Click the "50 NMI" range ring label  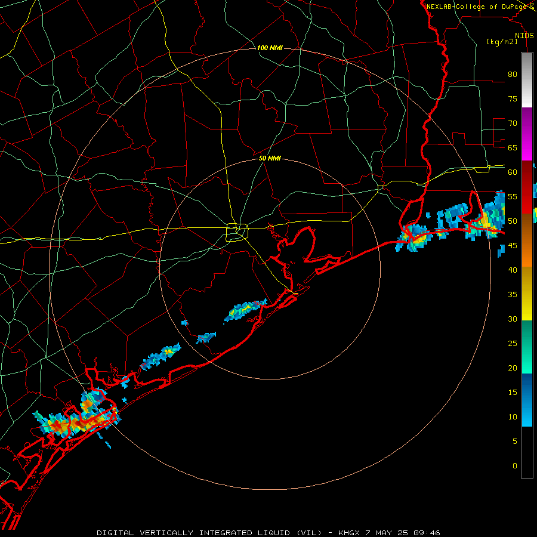click(x=270, y=158)
